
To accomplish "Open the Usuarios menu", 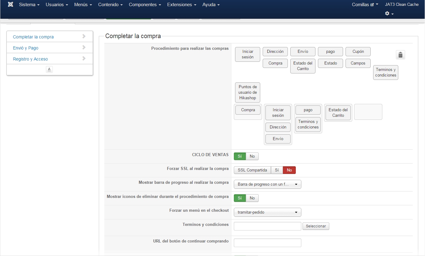I will coord(57,5).
